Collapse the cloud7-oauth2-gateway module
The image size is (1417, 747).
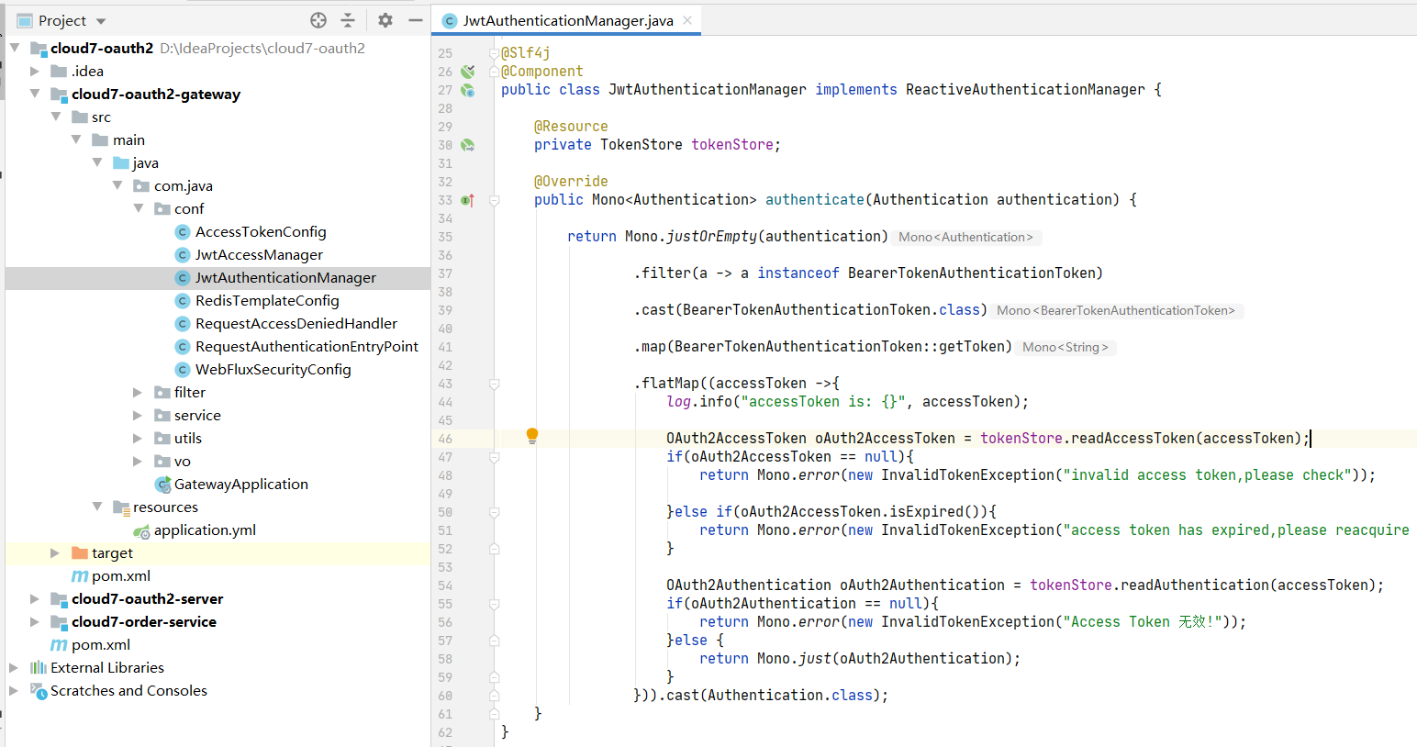[35, 94]
